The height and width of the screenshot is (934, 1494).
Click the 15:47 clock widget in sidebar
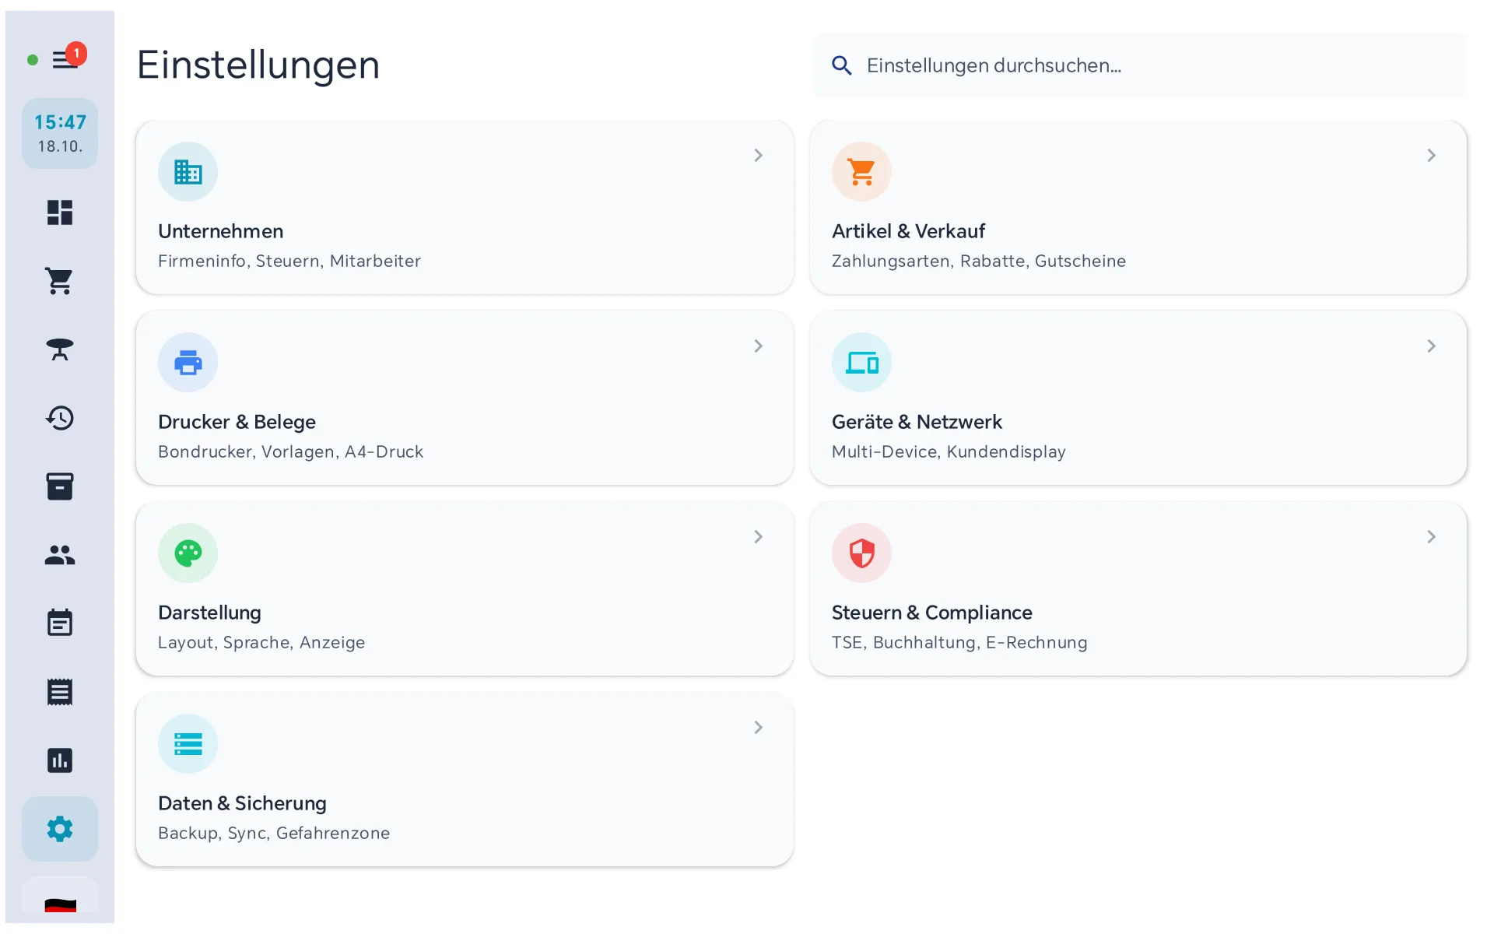(60, 133)
